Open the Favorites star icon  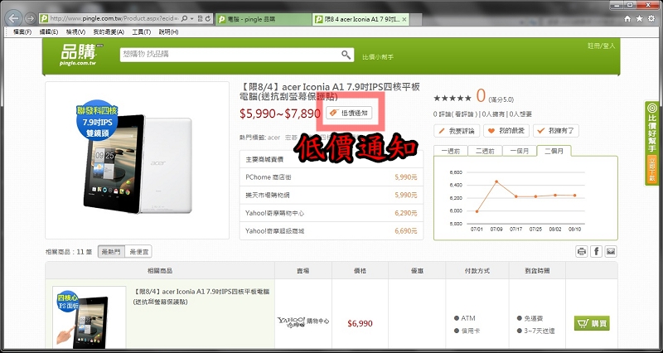point(639,18)
